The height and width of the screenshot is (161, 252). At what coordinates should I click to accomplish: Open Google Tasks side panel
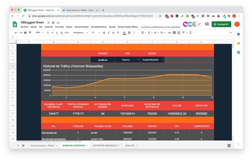click(239, 52)
